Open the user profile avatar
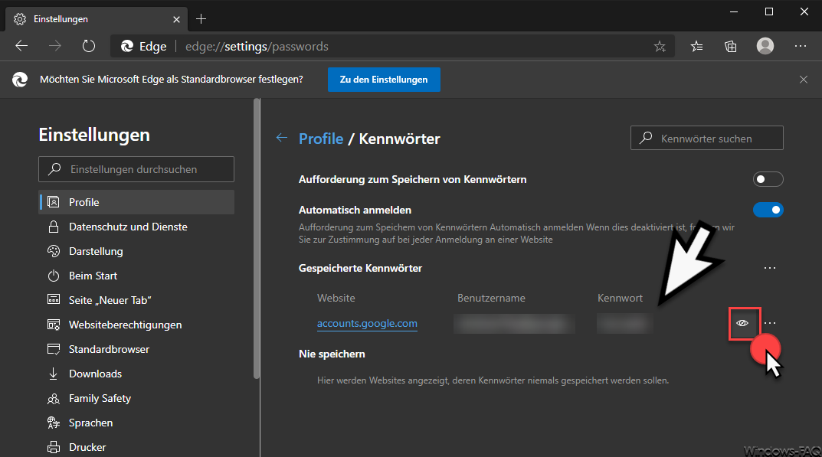This screenshot has height=457, width=822. coord(765,46)
